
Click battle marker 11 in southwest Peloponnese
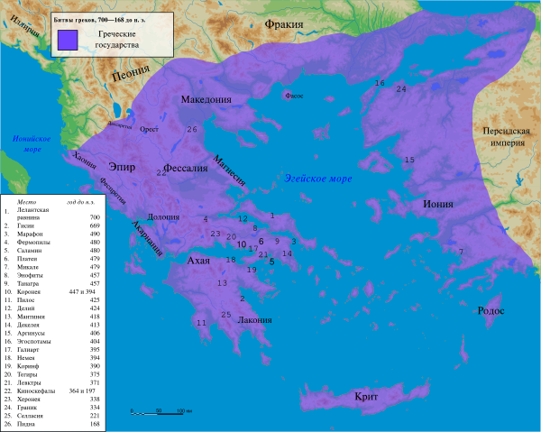tap(201, 322)
